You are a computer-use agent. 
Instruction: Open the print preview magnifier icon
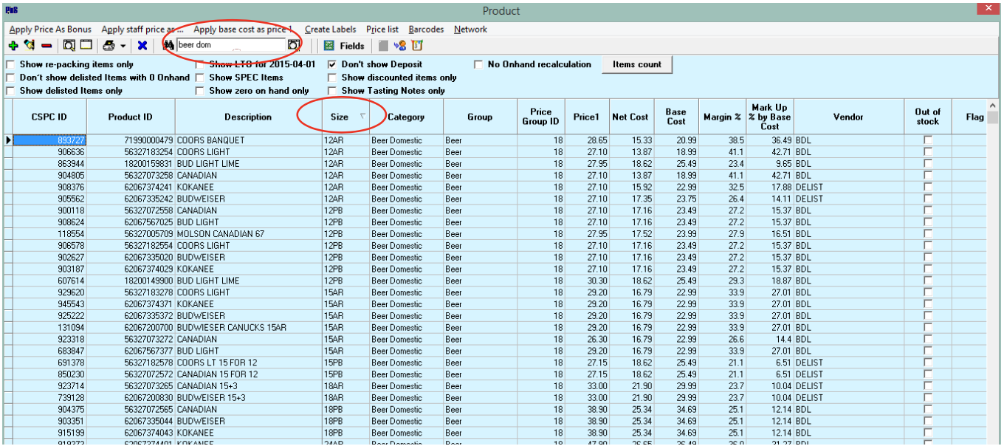click(69, 46)
